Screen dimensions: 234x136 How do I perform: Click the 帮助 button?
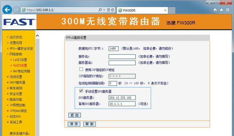coord(90,124)
